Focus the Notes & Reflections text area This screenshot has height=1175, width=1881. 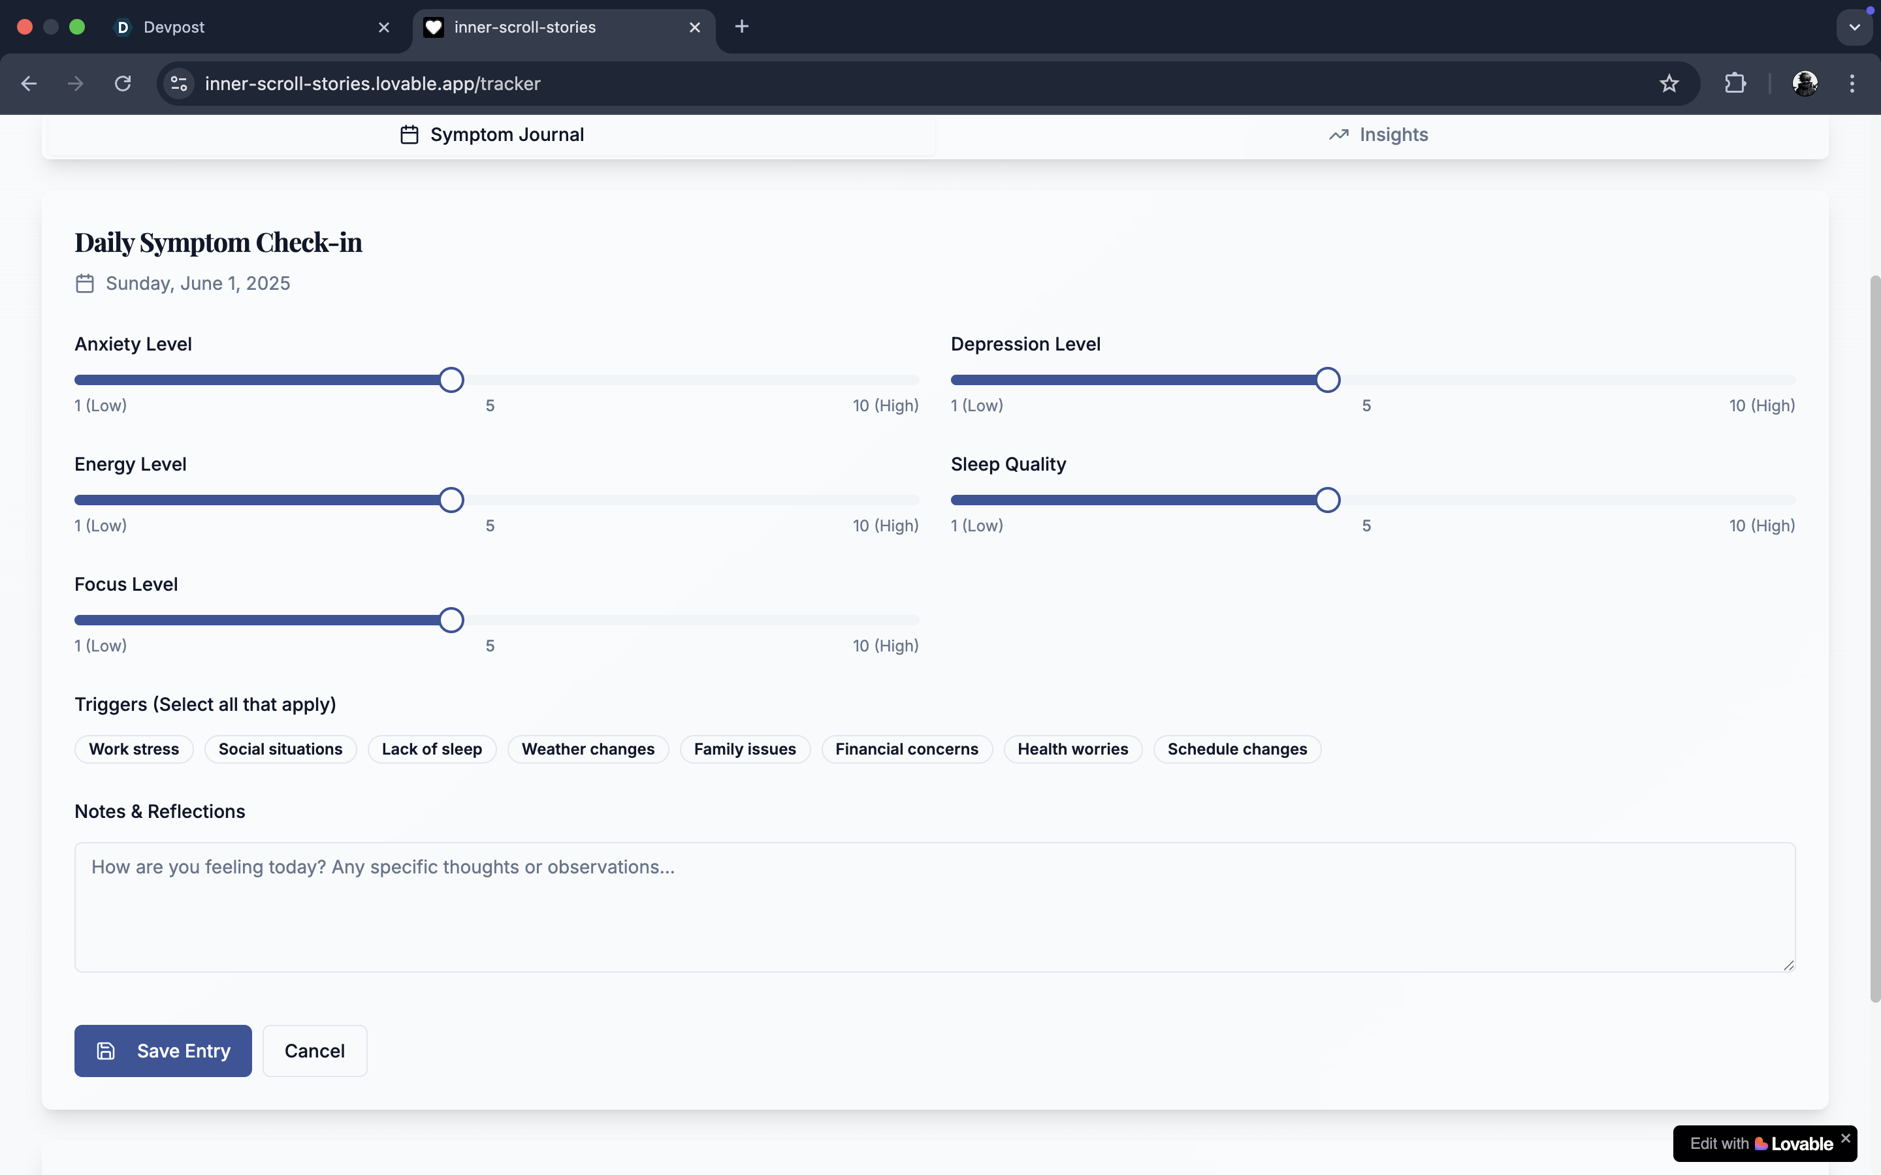point(934,907)
